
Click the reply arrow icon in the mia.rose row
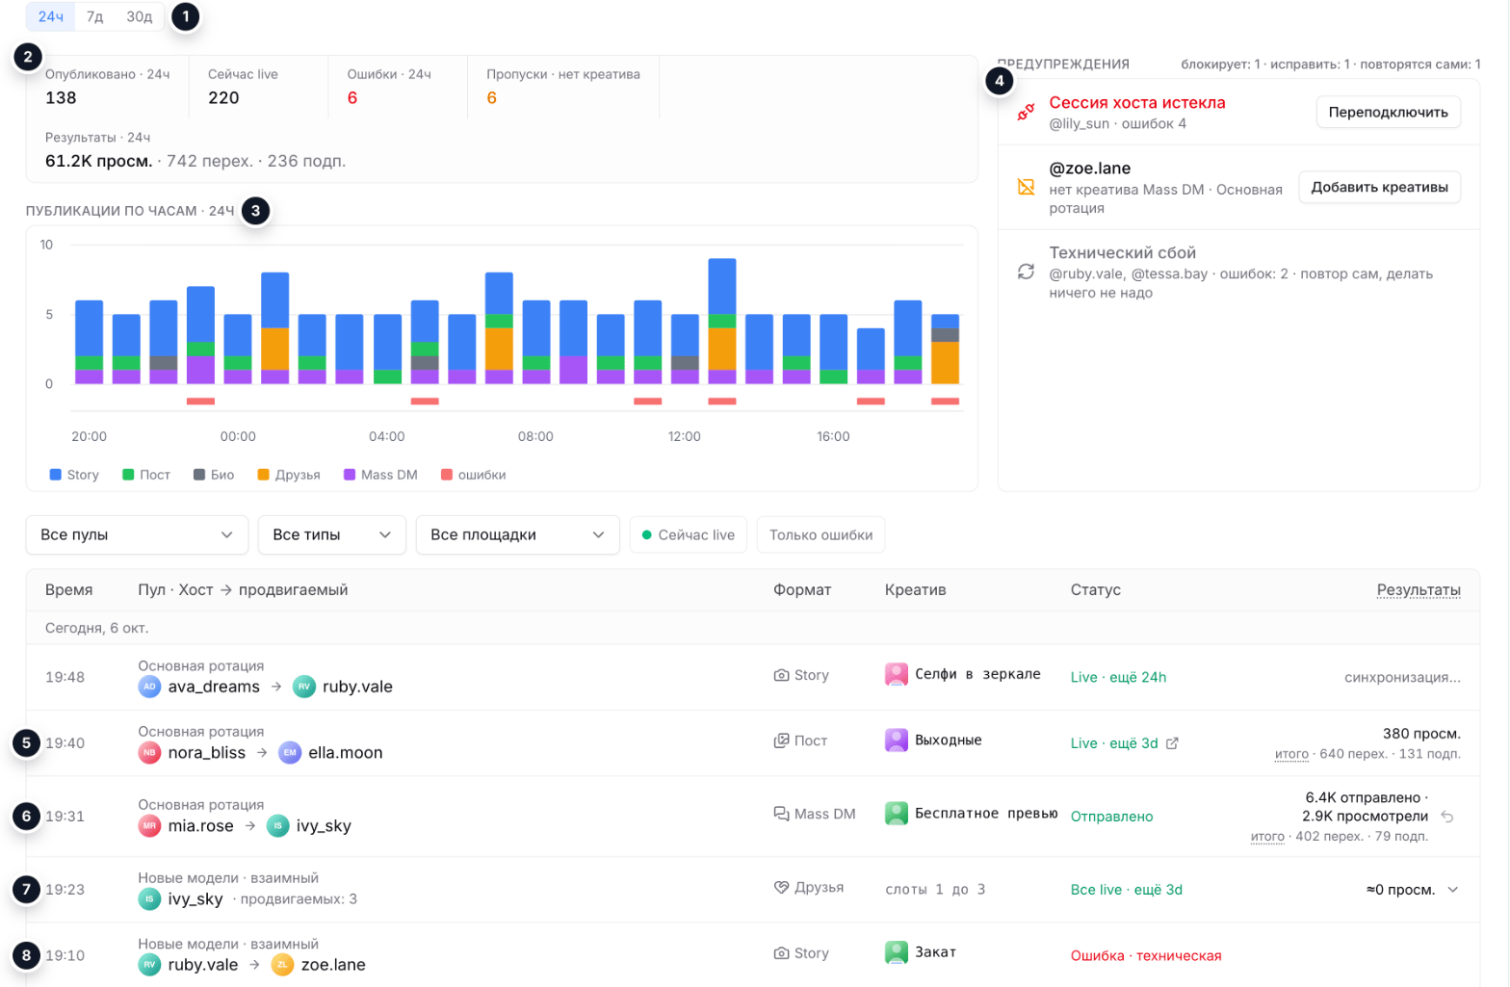[x=1446, y=817]
